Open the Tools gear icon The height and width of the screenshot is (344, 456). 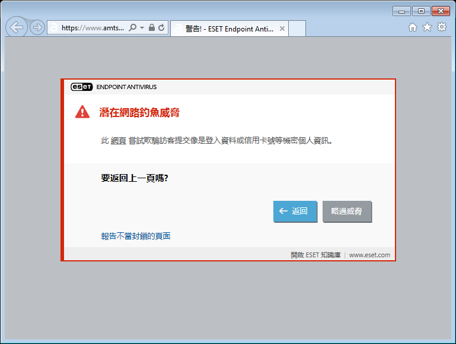point(442,27)
